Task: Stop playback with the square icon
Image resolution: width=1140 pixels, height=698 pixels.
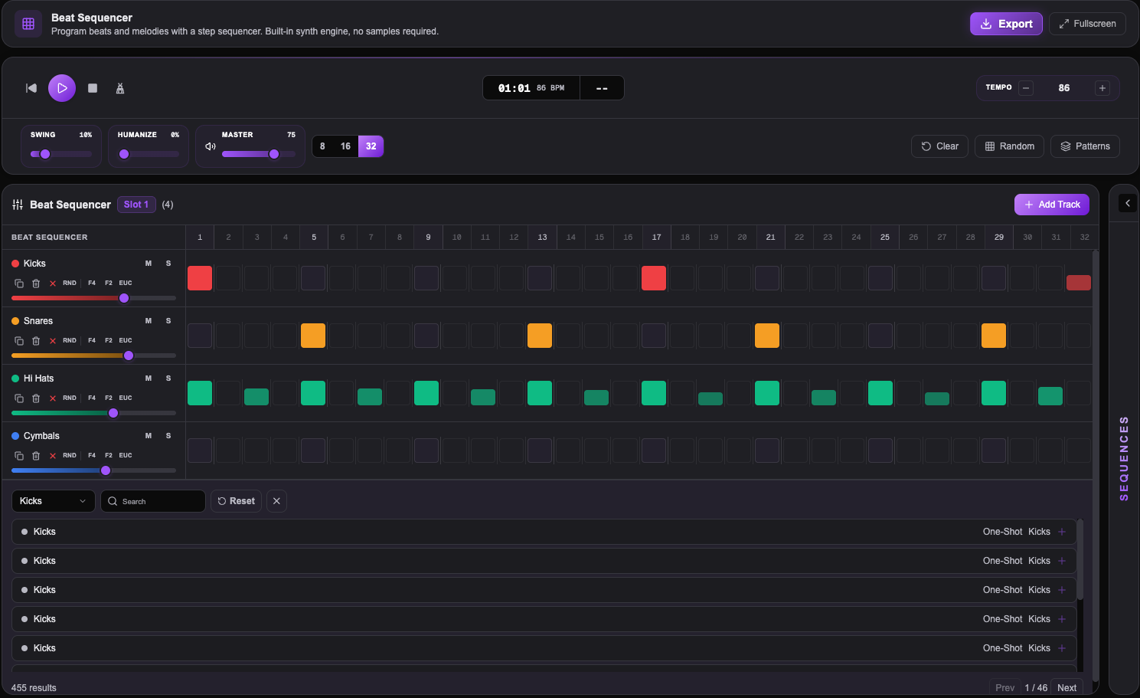Action: [93, 88]
